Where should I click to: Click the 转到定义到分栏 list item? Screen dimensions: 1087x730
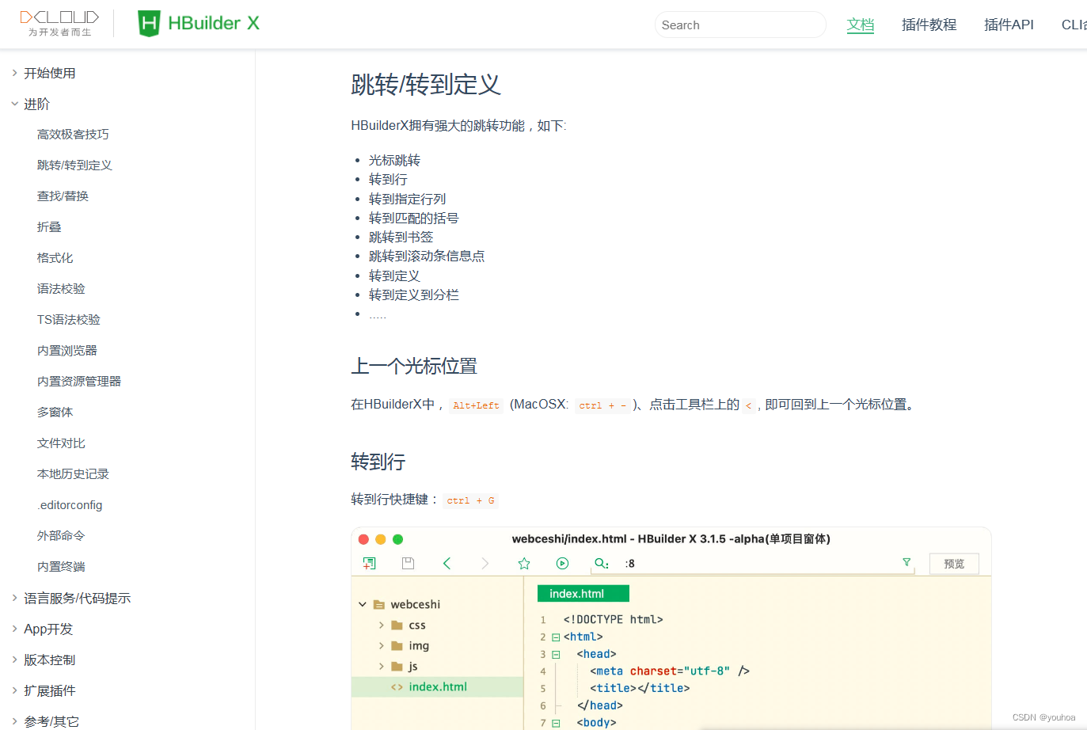click(x=413, y=295)
